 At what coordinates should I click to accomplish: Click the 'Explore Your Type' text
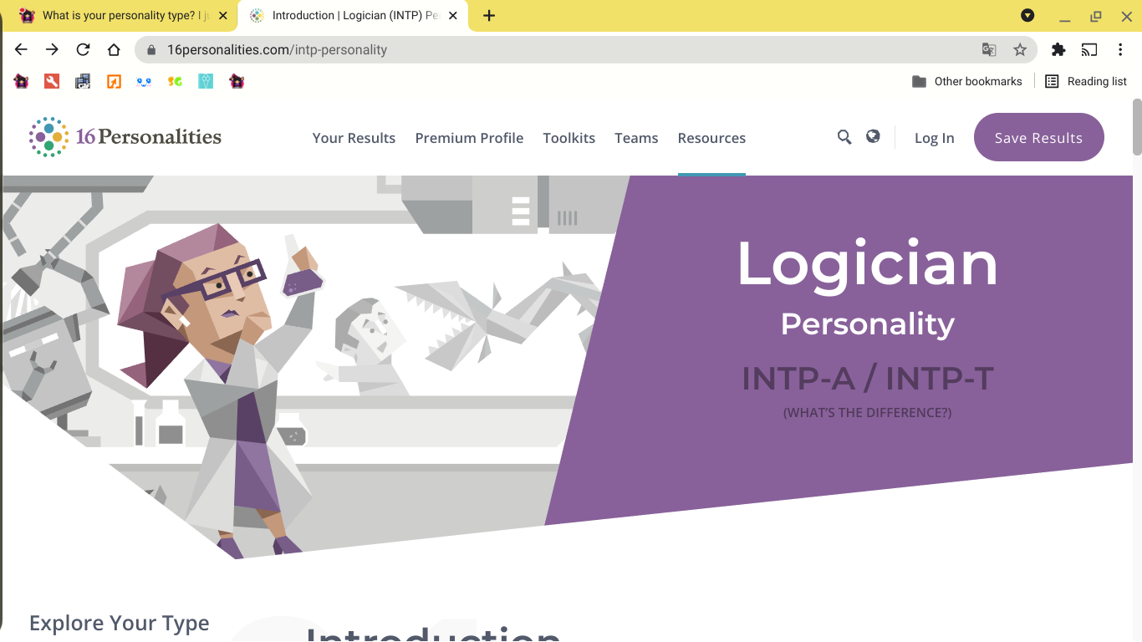[x=120, y=623]
